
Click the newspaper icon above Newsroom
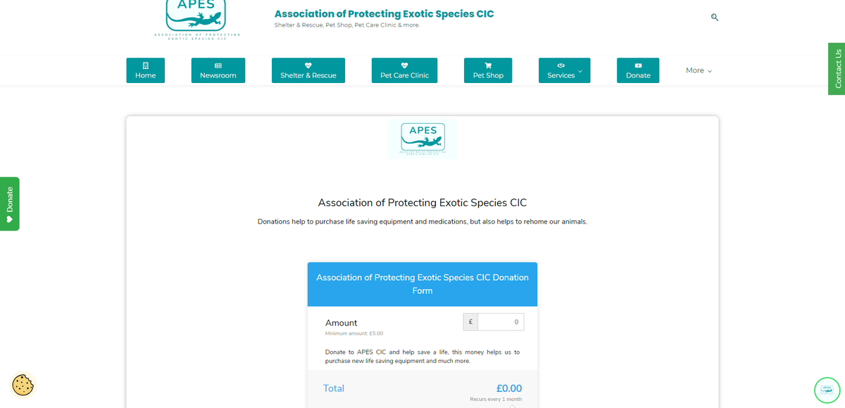click(218, 65)
